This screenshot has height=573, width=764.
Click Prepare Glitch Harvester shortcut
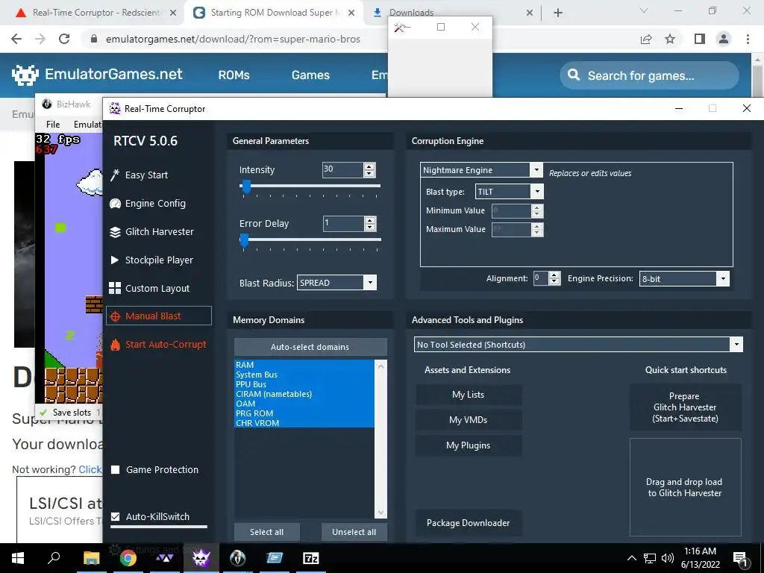685,407
